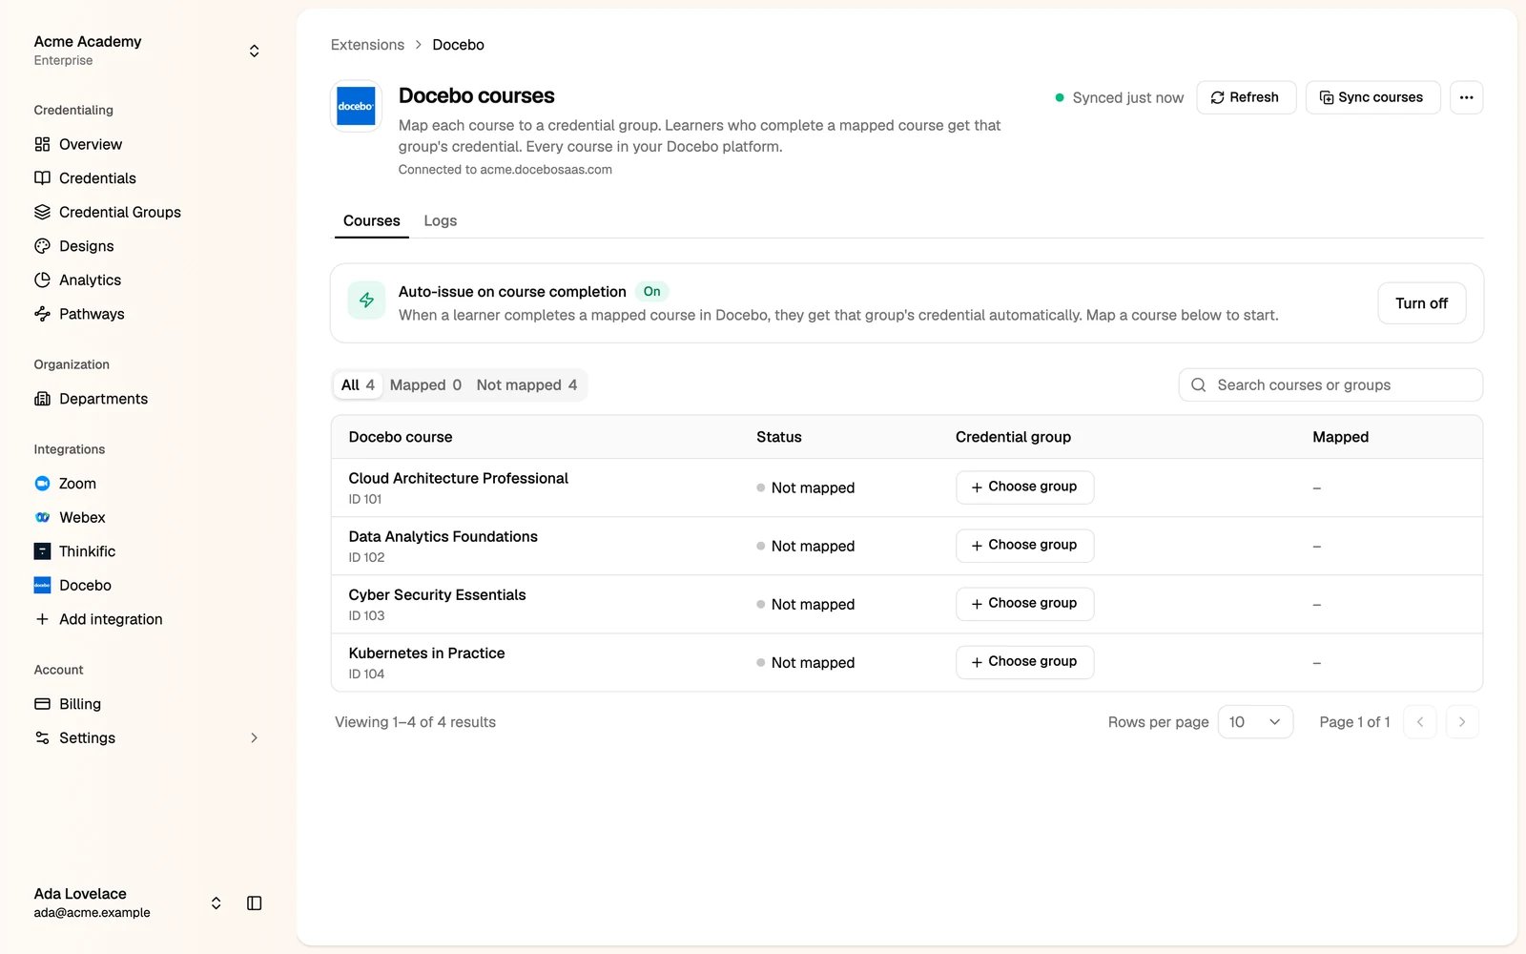Expand the Acme Academy workspace switcher

[254, 51]
